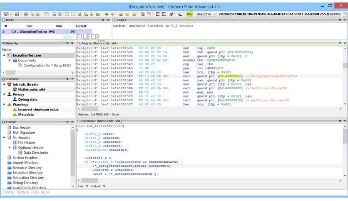
Task: Float the Roots panel
Action: tap(103, 20)
